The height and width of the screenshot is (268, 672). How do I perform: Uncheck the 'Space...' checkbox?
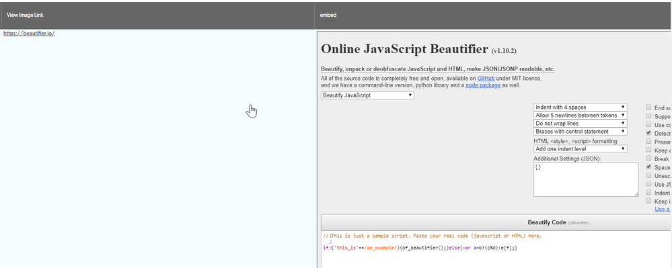click(x=649, y=167)
